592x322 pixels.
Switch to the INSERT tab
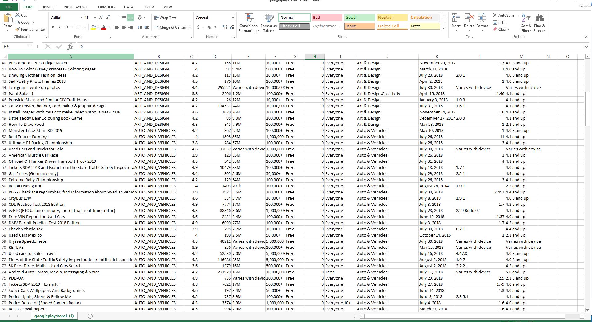click(x=49, y=7)
